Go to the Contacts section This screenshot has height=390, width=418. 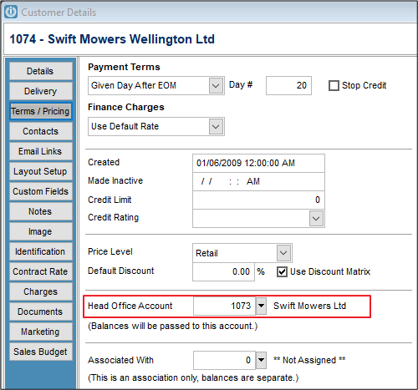point(41,131)
